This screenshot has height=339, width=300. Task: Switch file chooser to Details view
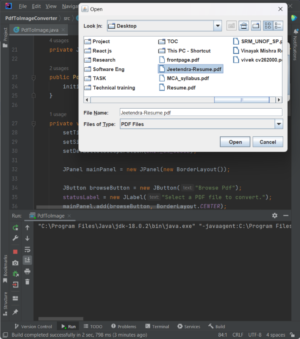[278, 26]
